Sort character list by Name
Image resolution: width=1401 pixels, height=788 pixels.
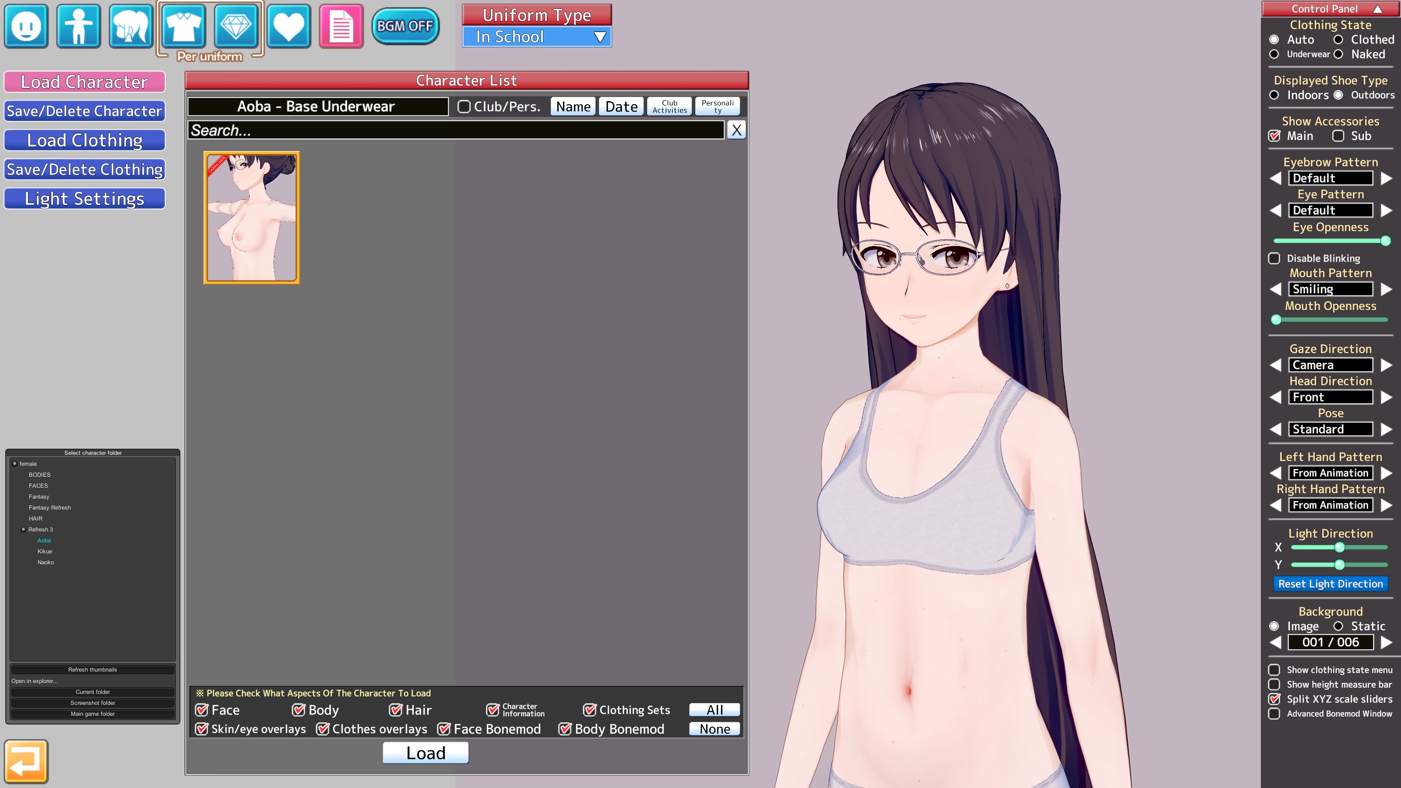(x=573, y=106)
